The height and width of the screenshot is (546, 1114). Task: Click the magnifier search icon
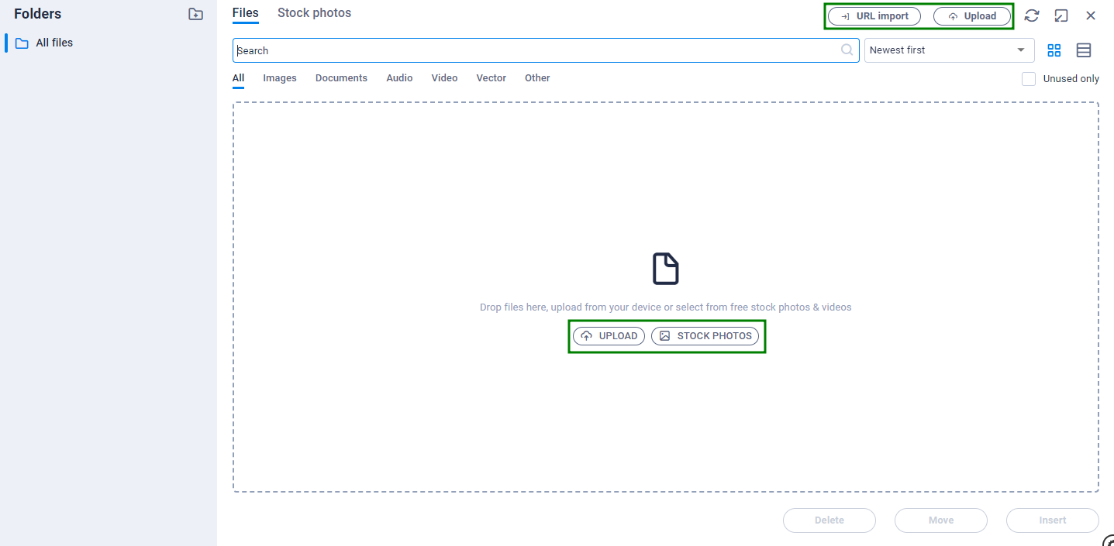[847, 50]
